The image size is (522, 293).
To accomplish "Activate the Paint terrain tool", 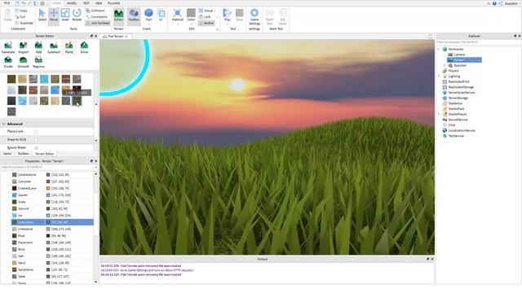I will click(x=69, y=47).
